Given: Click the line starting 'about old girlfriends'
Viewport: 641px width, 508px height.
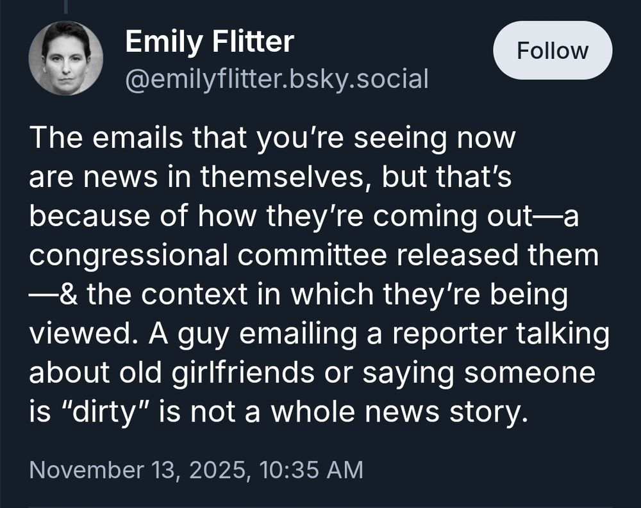Looking at the screenshot, I should tap(312, 373).
